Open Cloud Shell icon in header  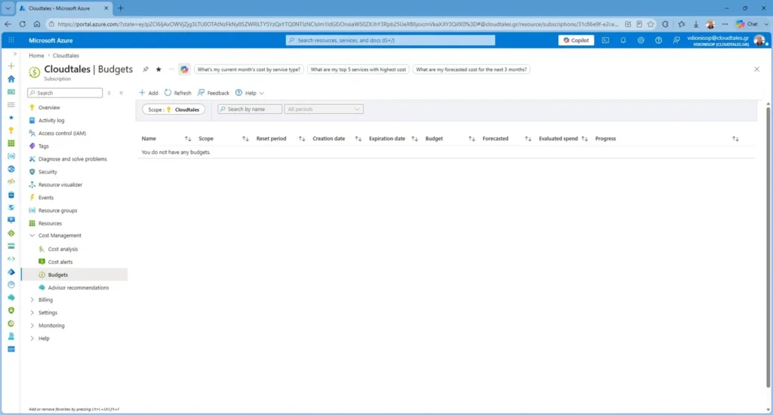605,41
